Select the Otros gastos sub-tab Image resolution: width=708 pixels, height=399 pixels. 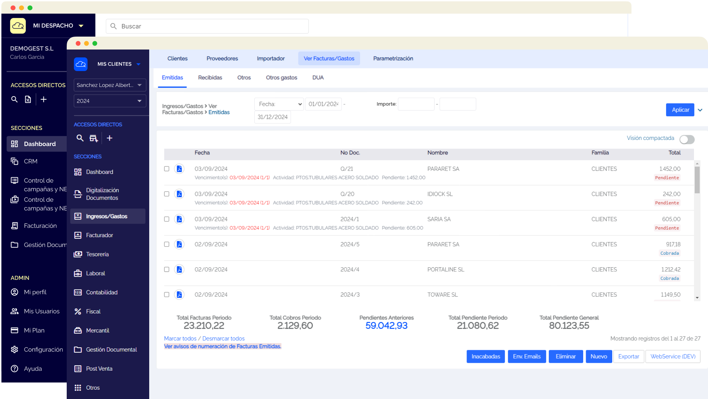[x=282, y=78]
